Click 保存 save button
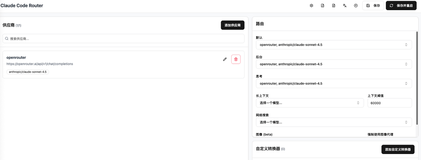 pos(373,6)
